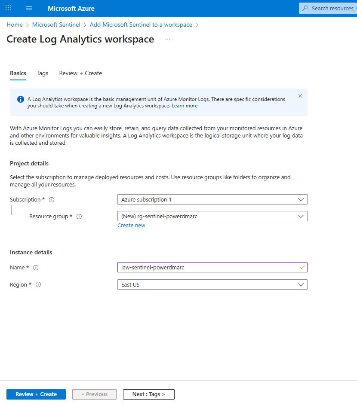This screenshot has height=406, width=357.
Task: Open the Subscription dropdown
Action: [x=212, y=199]
